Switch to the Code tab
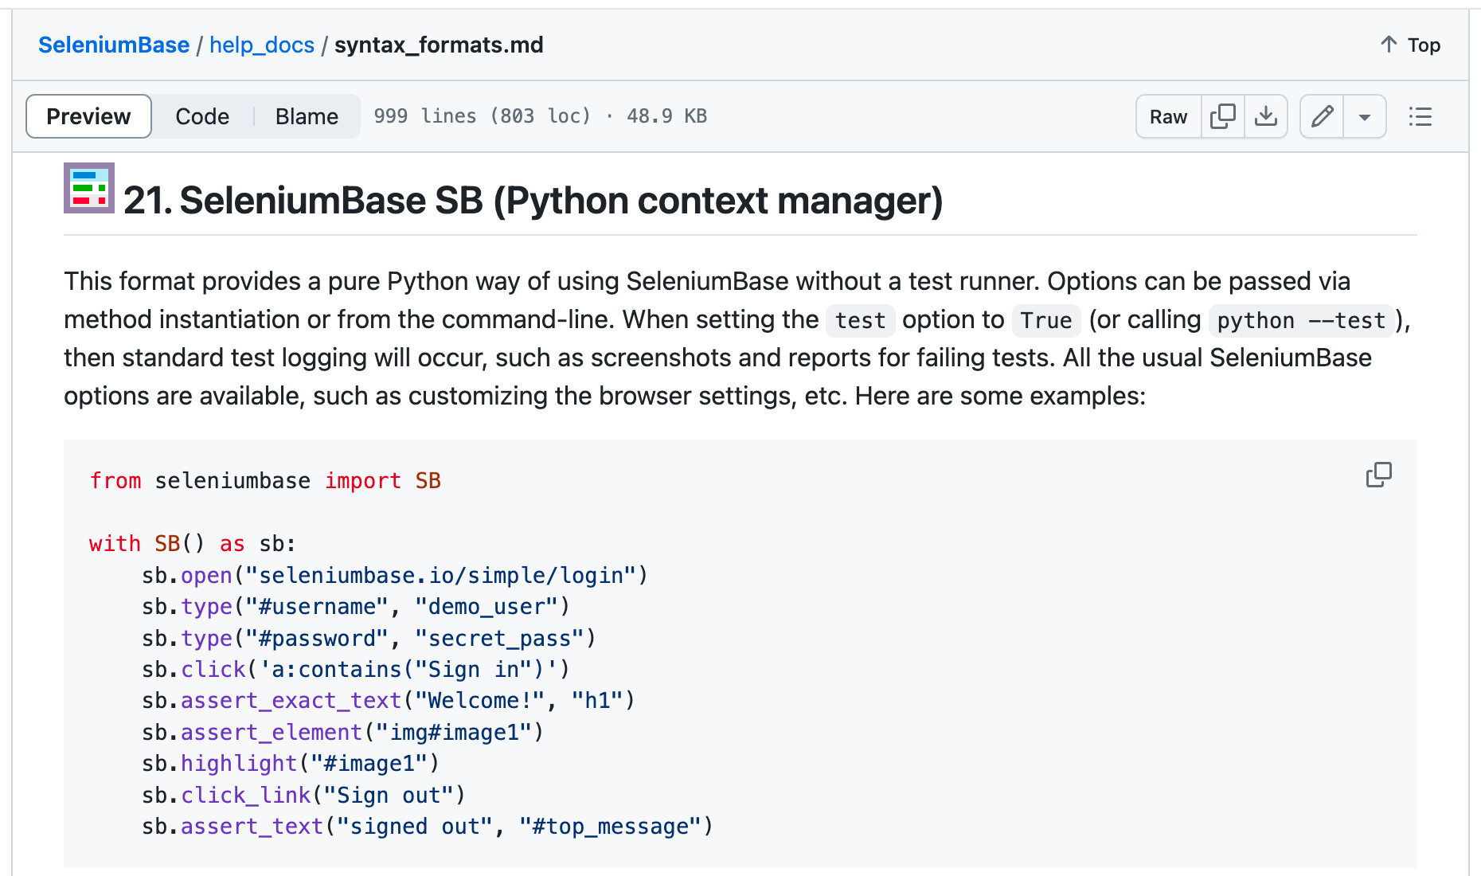Image resolution: width=1481 pixels, height=876 pixels. 202,116
